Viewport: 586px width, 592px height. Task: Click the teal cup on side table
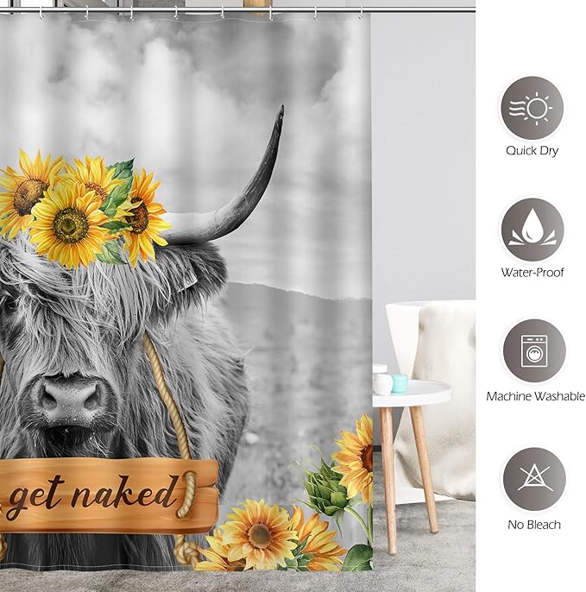pyautogui.click(x=399, y=383)
